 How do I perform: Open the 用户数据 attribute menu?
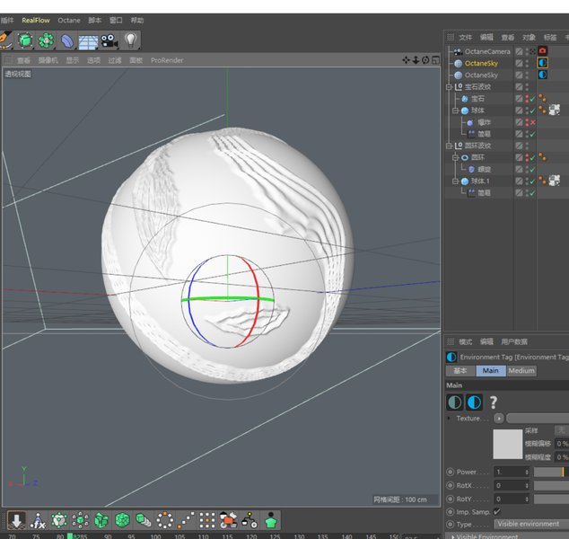click(x=514, y=341)
